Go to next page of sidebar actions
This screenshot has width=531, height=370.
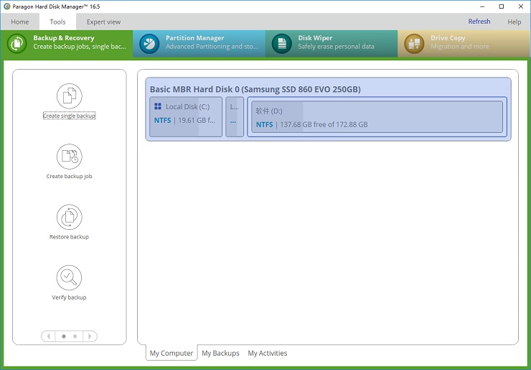click(x=90, y=336)
